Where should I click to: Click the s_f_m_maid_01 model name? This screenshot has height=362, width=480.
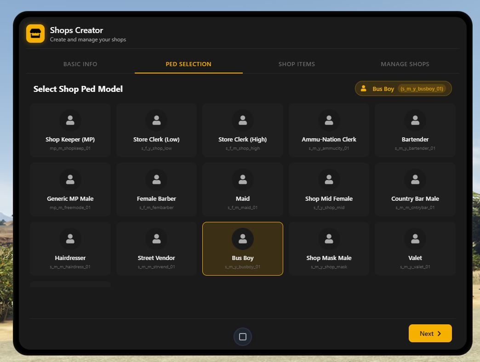pyautogui.click(x=243, y=208)
